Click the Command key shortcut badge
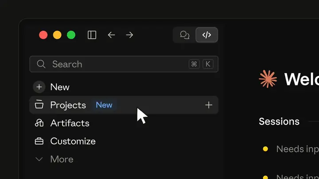This screenshot has height=179, width=319. 194,64
